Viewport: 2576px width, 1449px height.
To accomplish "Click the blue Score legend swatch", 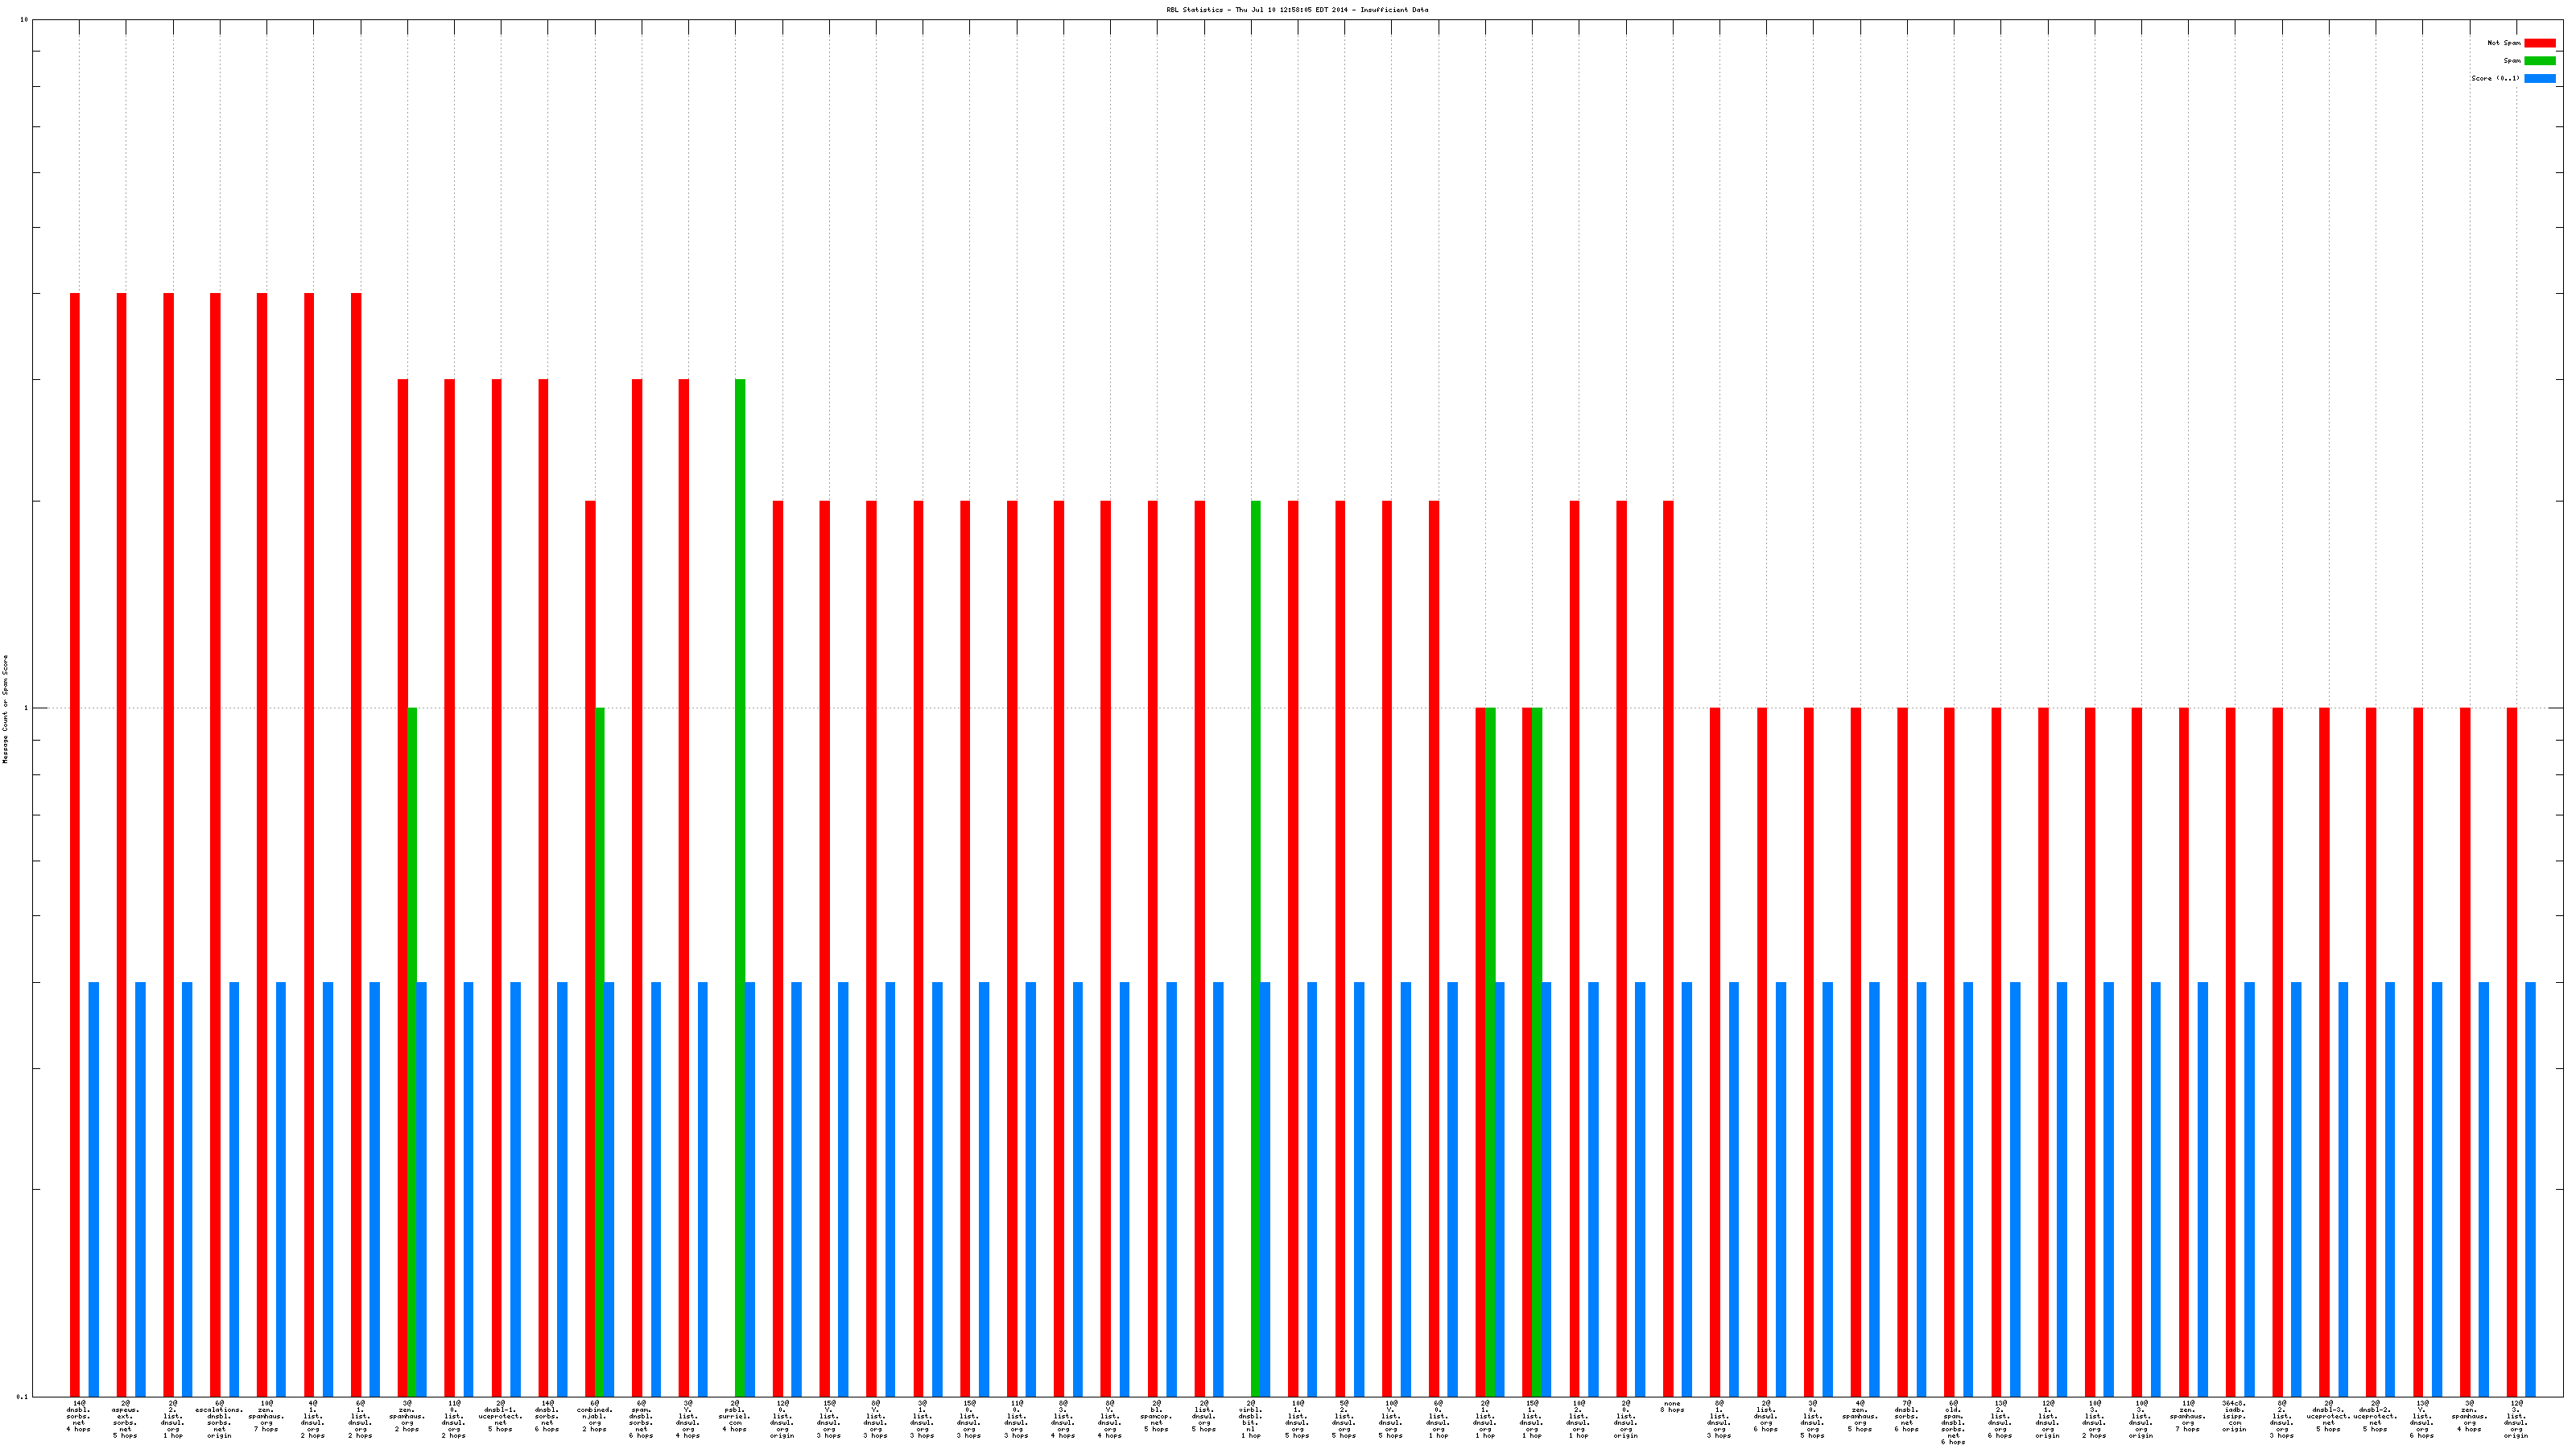I will 2539,78.
